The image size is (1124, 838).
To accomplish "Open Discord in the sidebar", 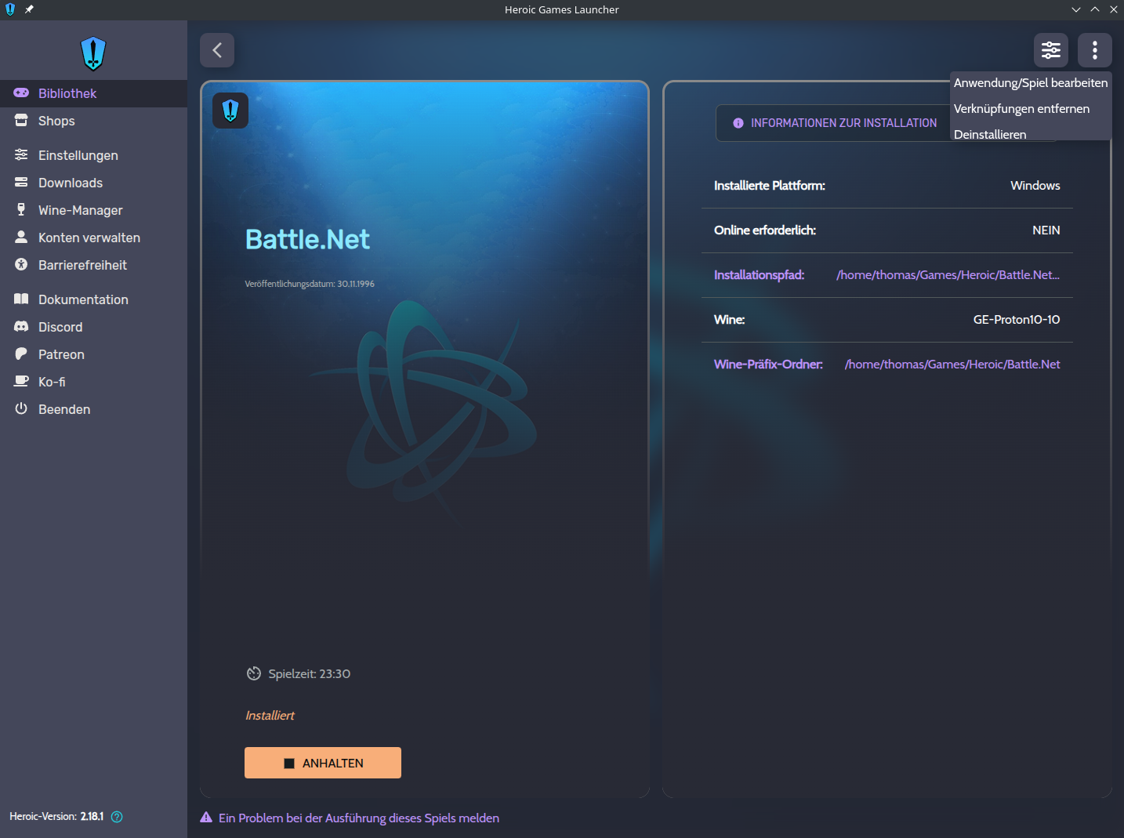I will click(93, 327).
